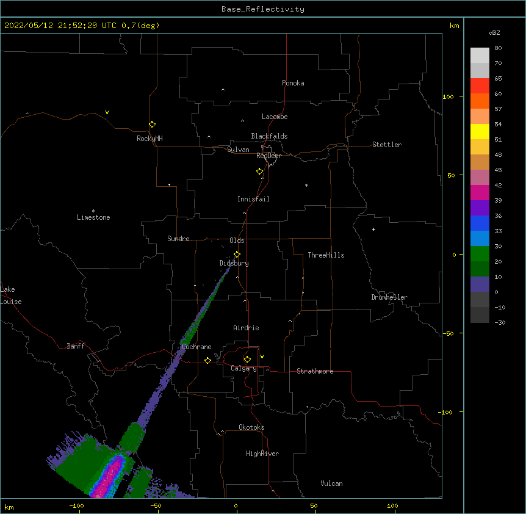Click the Cochrane city label

point(196,347)
